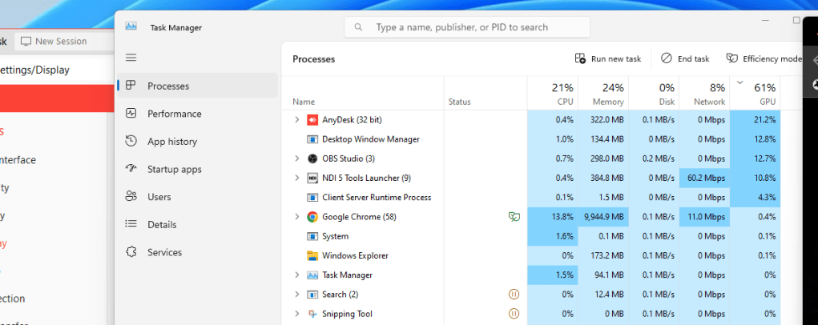
Task: Click the Desktop Window Manager icon
Action: (x=312, y=139)
